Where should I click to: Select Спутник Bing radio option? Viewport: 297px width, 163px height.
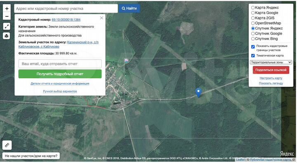(x=253, y=39)
